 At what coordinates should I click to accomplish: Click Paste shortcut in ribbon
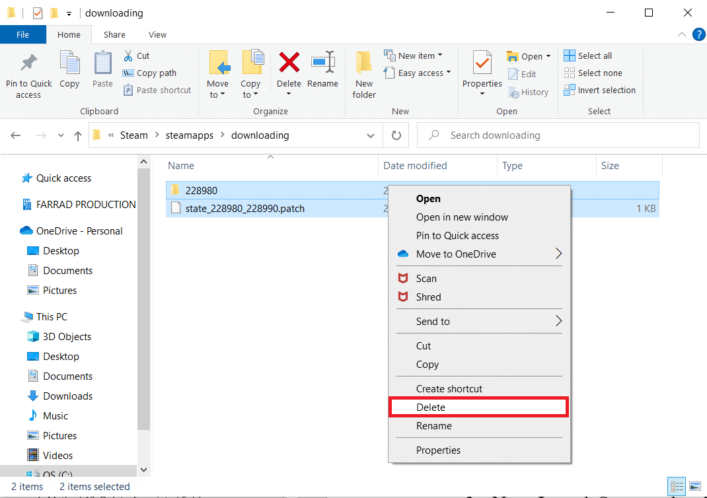pos(157,90)
